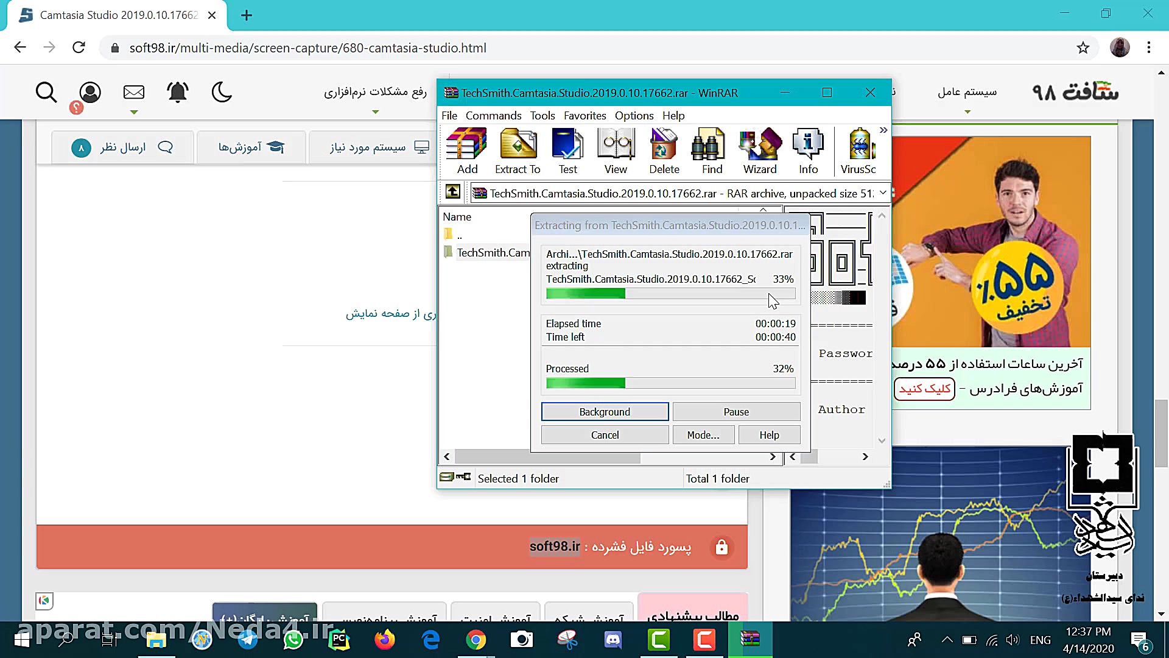1169x658 pixels.
Task: Open the Commands menu
Action: click(x=493, y=116)
